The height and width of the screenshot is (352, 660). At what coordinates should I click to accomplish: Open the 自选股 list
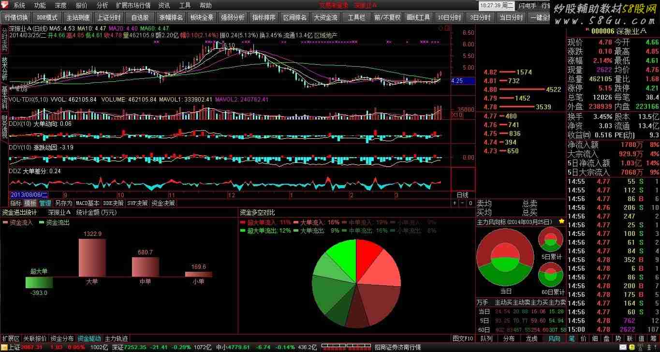click(140, 17)
